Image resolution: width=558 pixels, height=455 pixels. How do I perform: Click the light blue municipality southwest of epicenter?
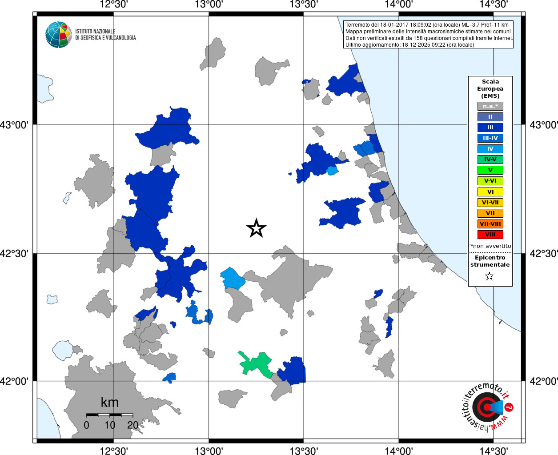[x=233, y=279]
